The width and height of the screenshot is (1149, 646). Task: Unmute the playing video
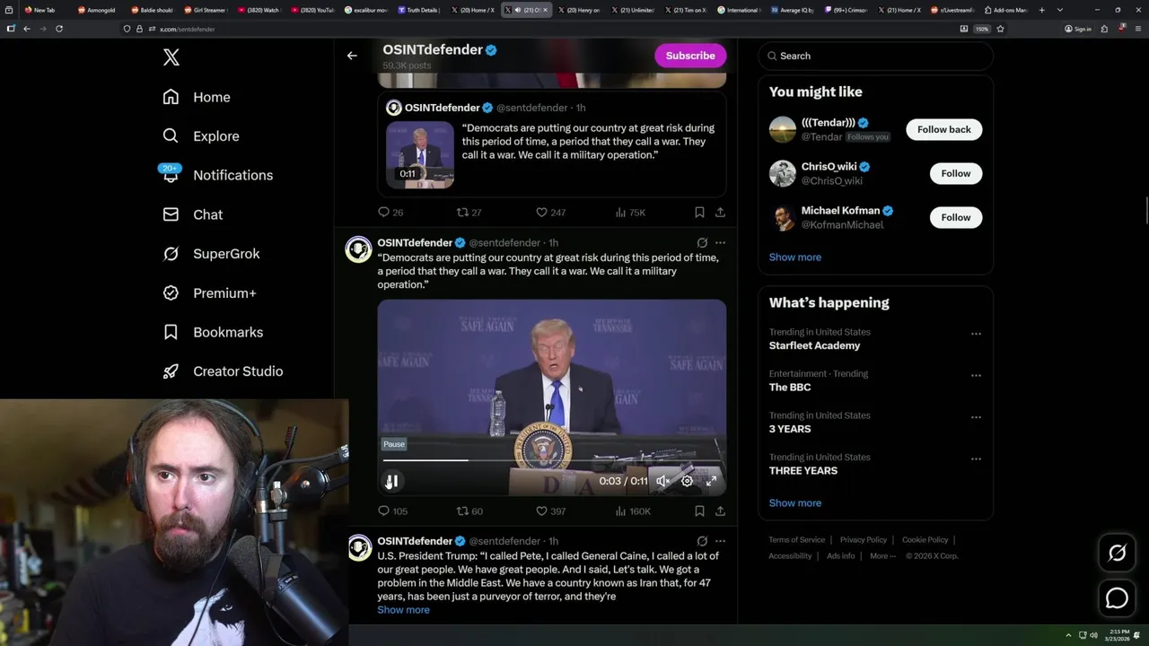[x=662, y=481]
